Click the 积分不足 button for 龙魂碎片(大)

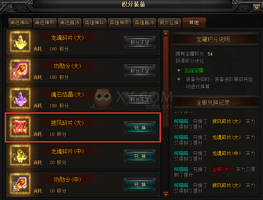pos(140,42)
